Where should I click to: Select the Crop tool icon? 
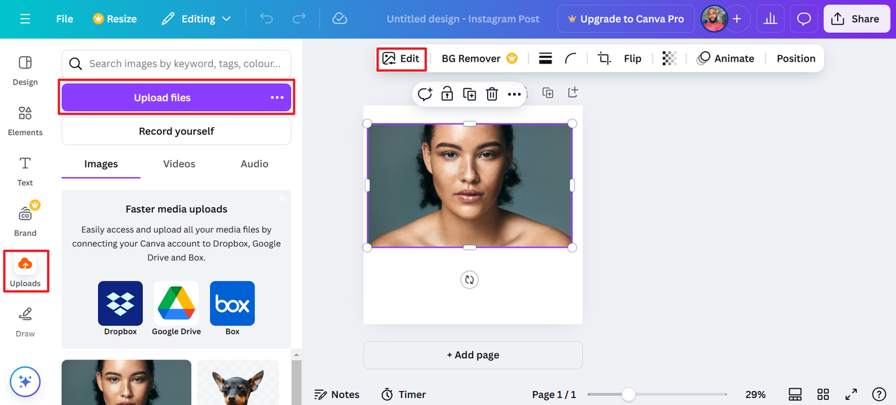pos(604,59)
